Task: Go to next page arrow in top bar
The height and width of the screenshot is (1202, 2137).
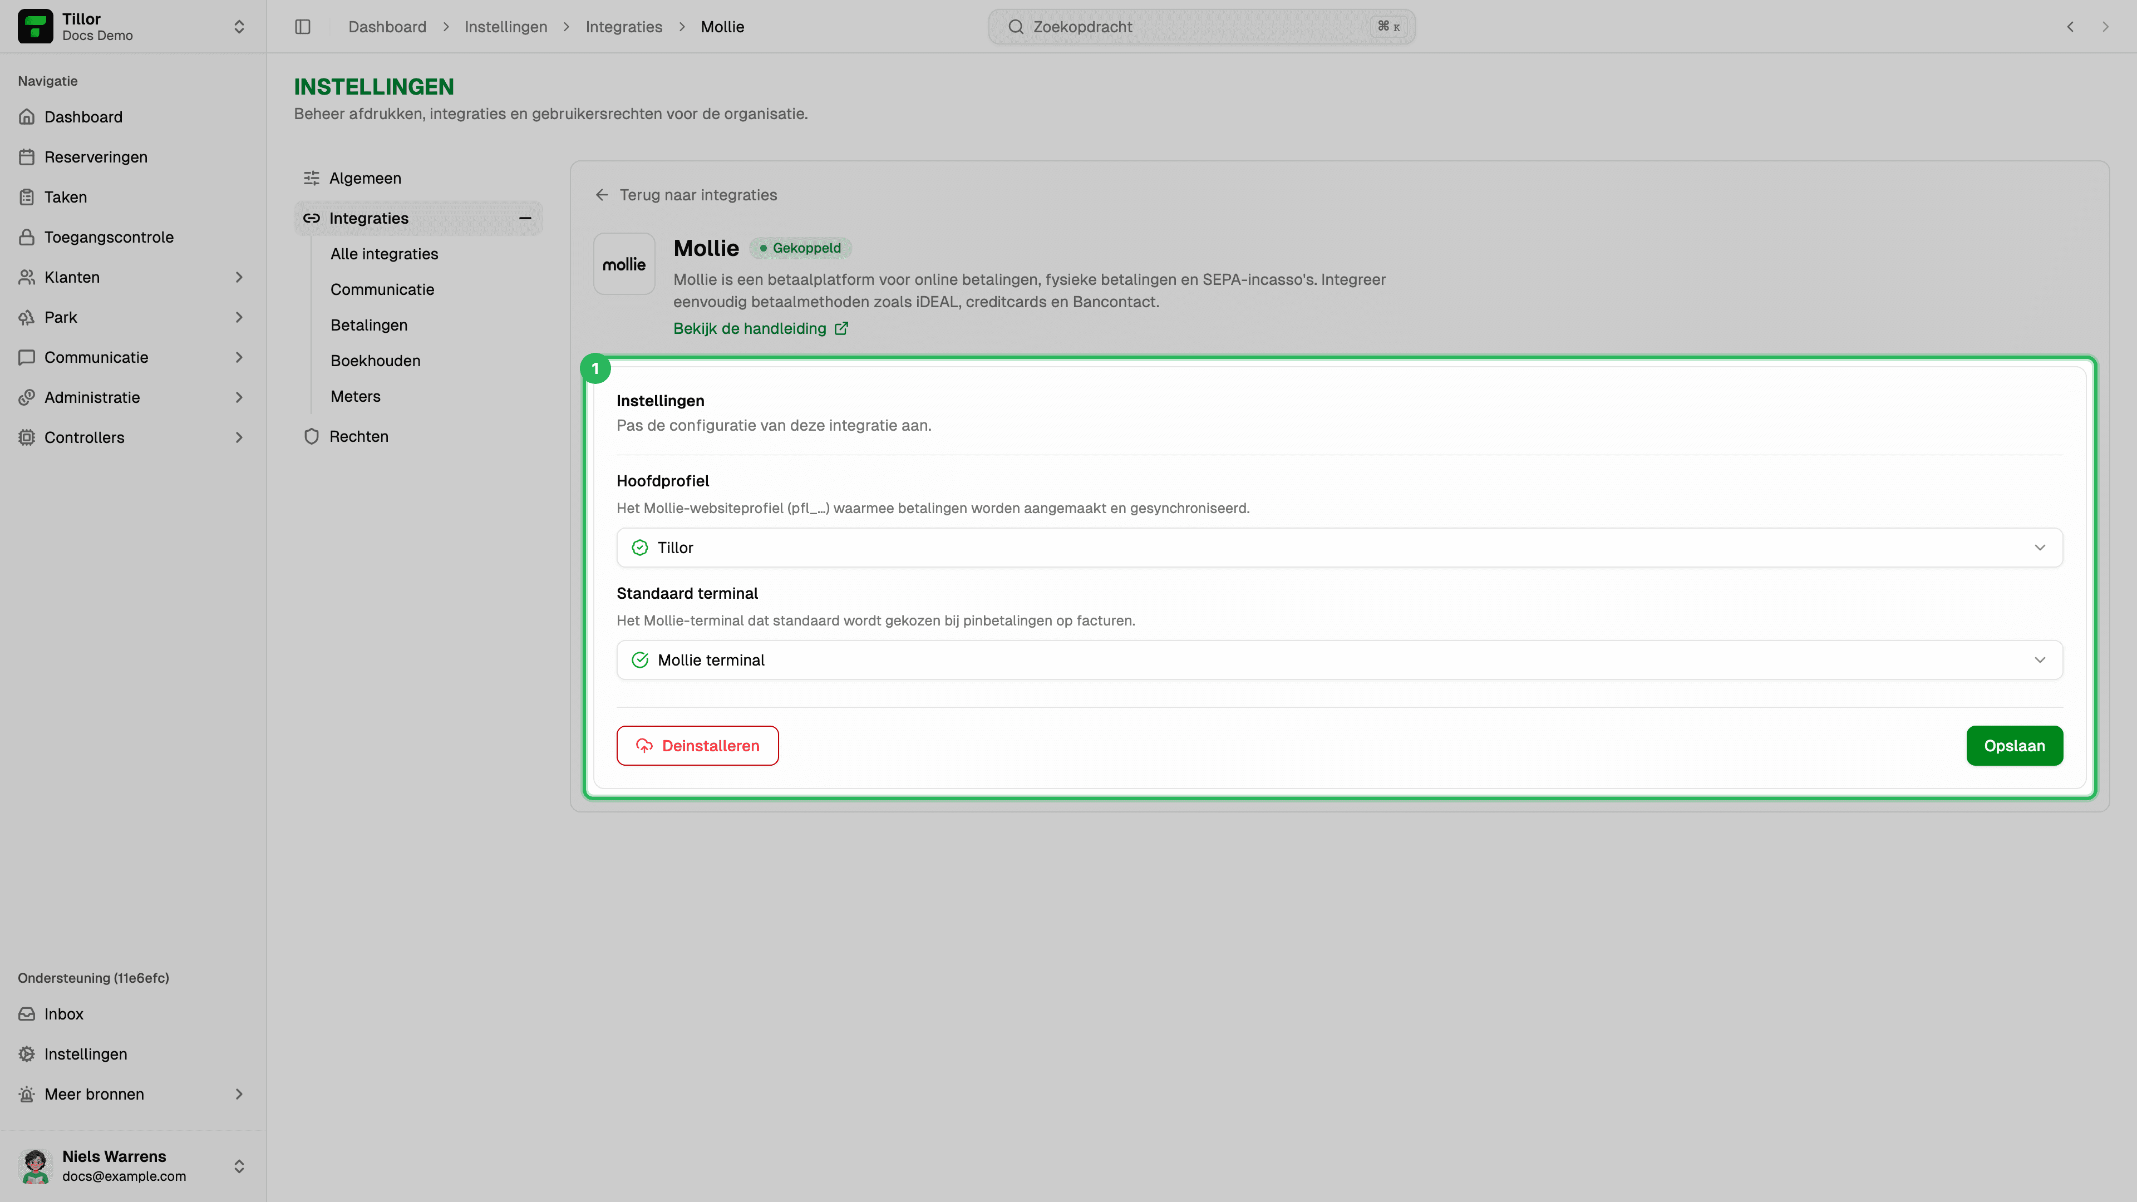Action: [2105, 27]
